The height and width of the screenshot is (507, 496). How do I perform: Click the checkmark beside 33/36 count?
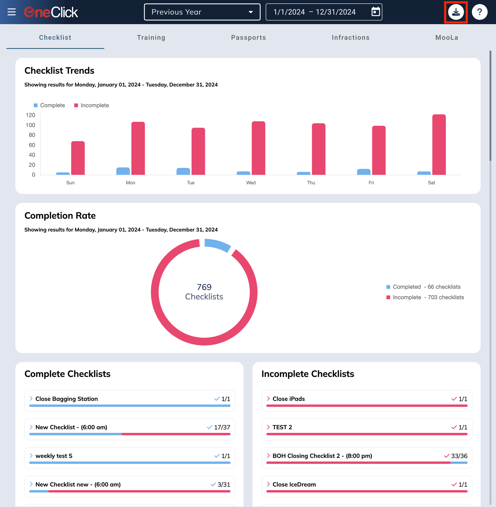pyautogui.click(x=446, y=456)
